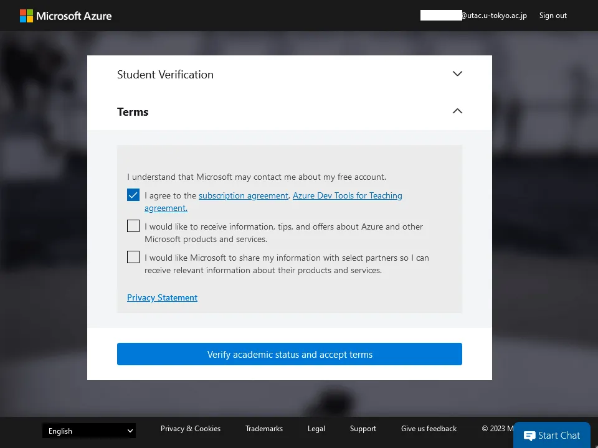598x448 pixels.
Task: Open the Privacy Statement link
Action: coord(162,297)
